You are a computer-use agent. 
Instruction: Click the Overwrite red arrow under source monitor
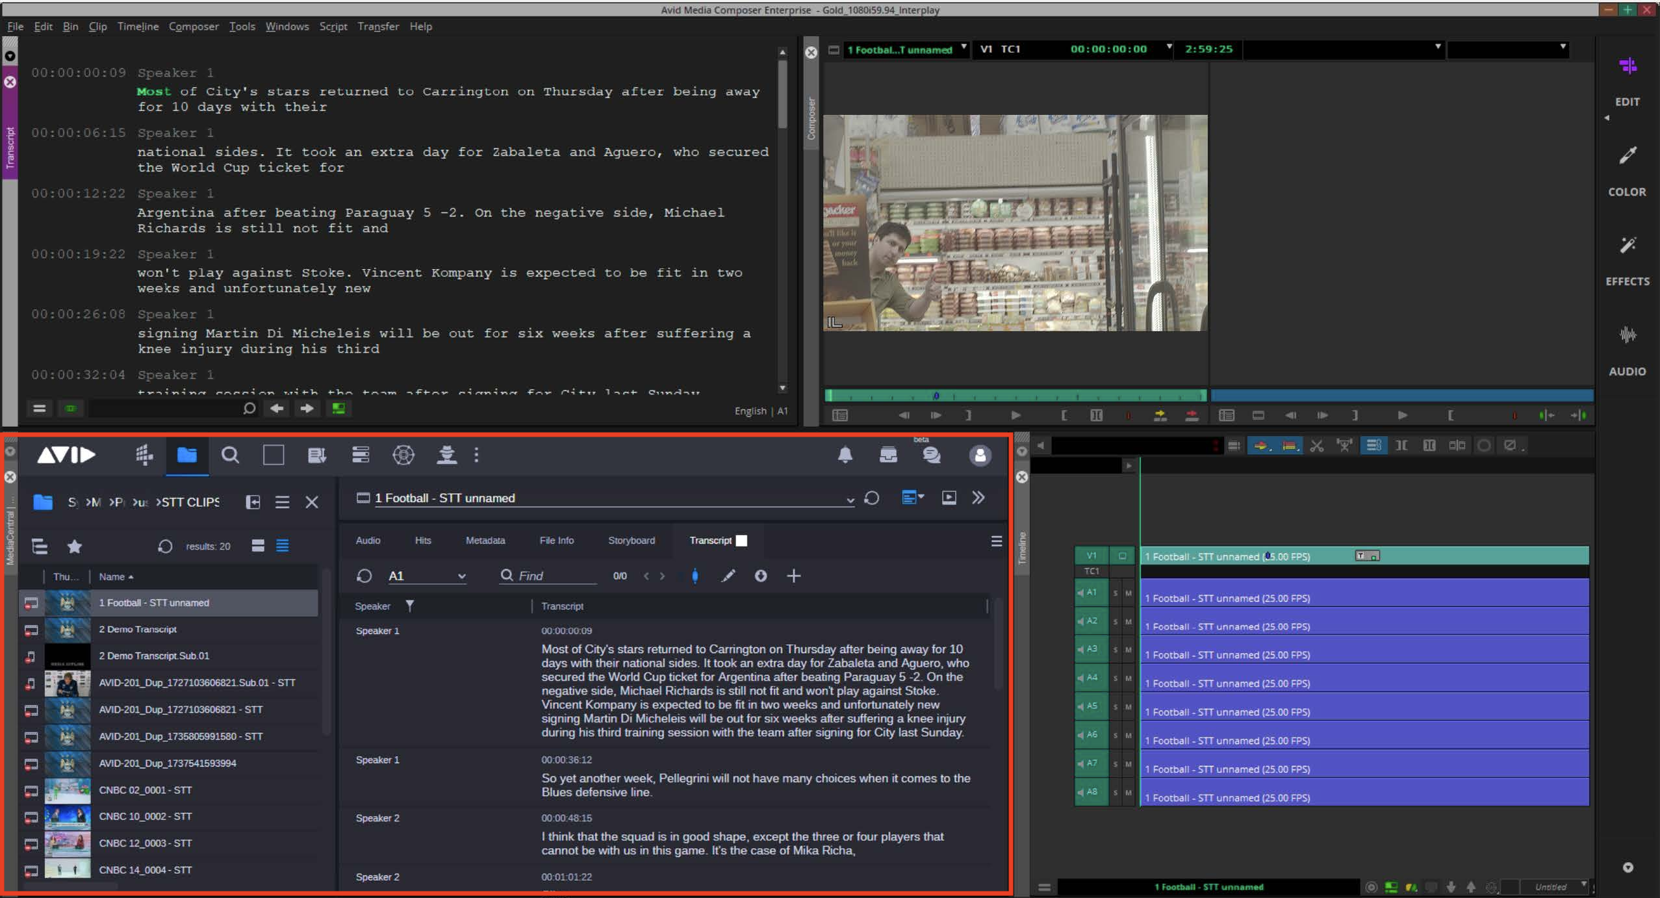point(1192,415)
